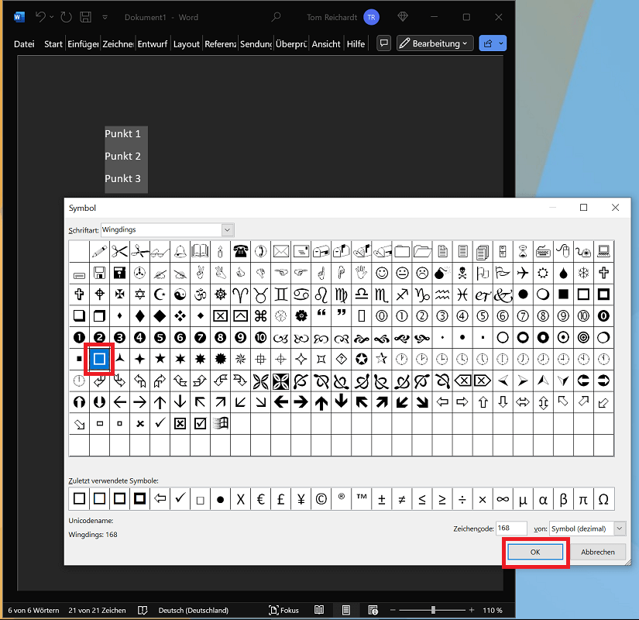Click '21 von 21 Zeichen' in status bar
This screenshot has height=620, width=639.
point(97,610)
